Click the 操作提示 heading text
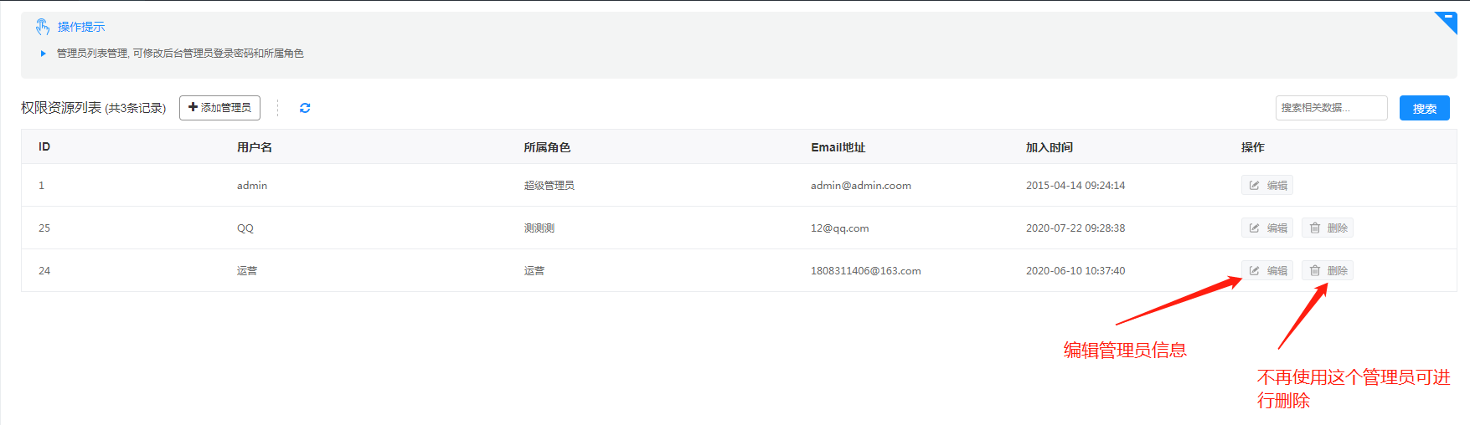This screenshot has height=425, width=1470. (x=81, y=27)
